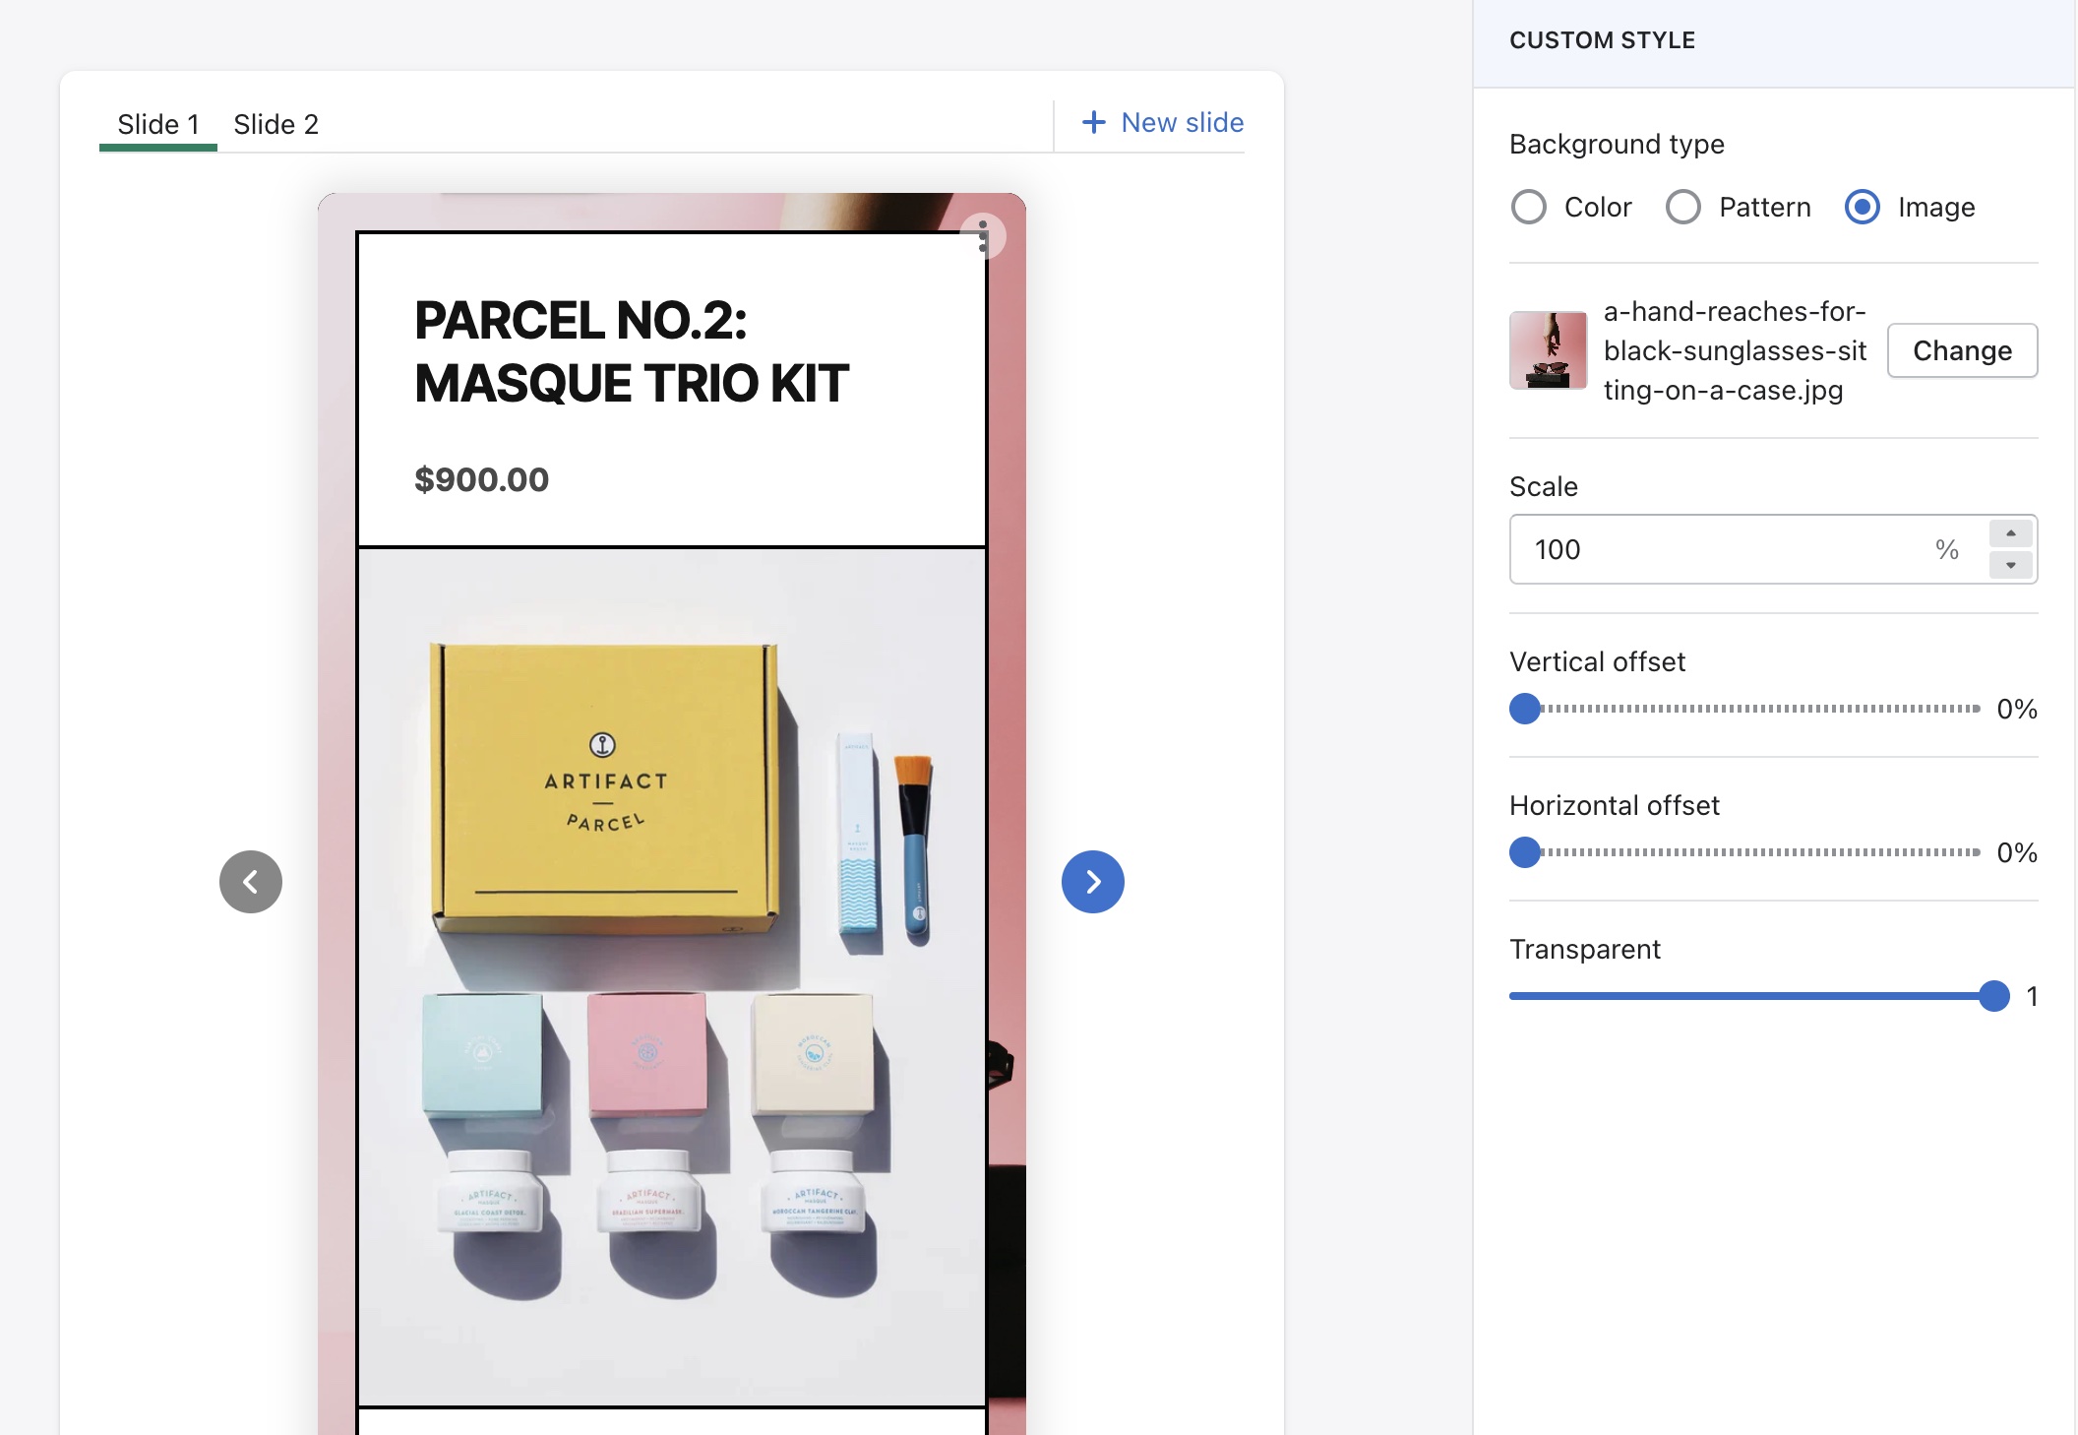Click the Artifact Parcel product image
This screenshot has width=2078, height=1435.
click(x=672, y=974)
